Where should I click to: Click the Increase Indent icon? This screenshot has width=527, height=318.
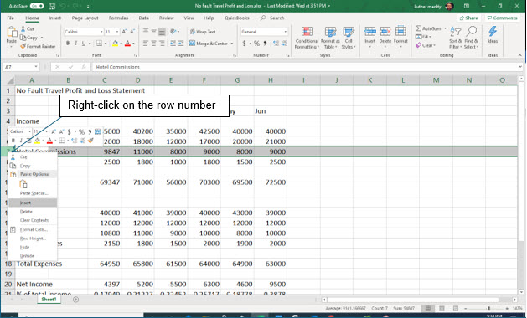pyautogui.click(x=181, y=44)
